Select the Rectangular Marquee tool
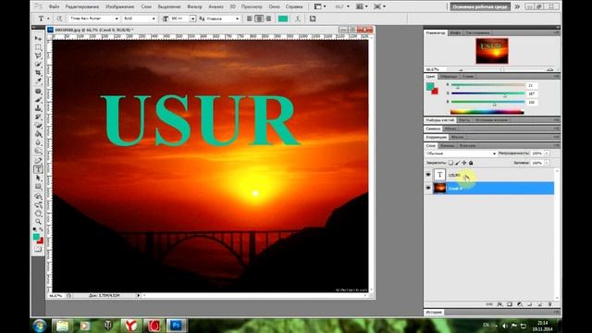This screenshot has height=333, width=592. point(38,47)
